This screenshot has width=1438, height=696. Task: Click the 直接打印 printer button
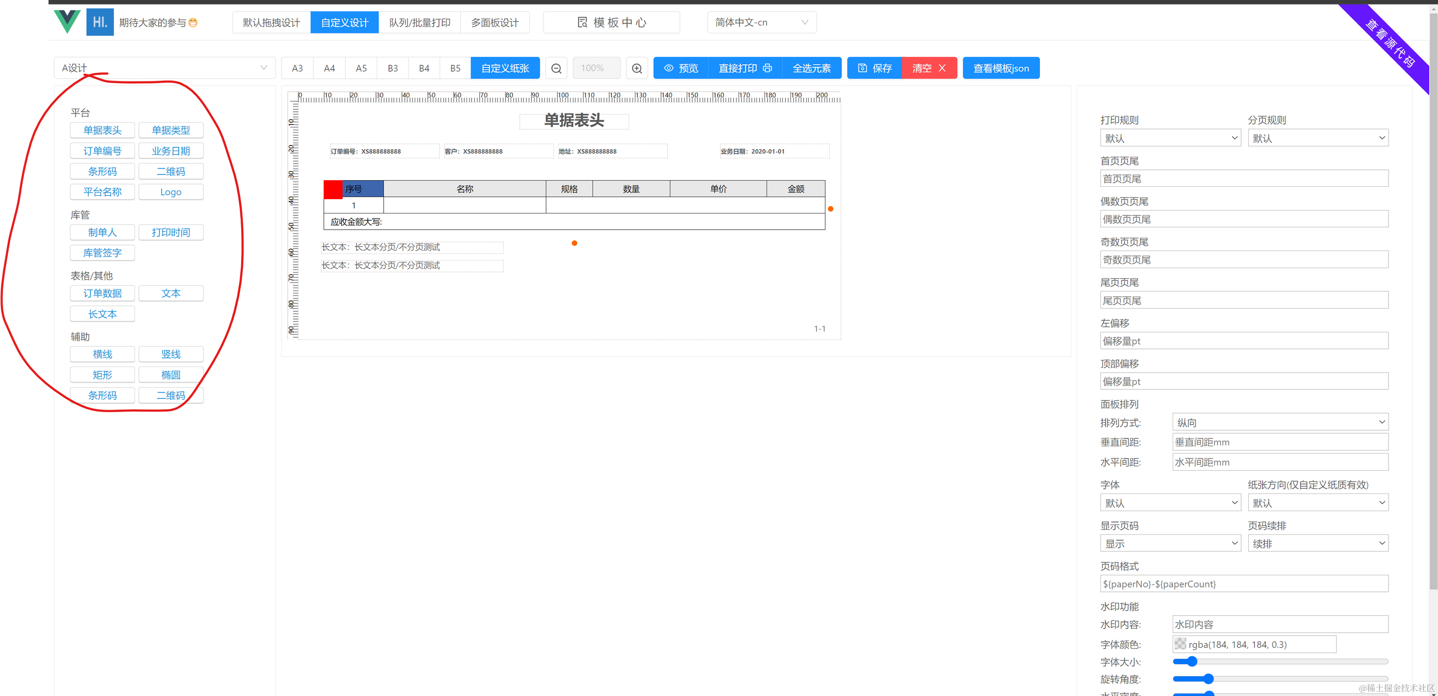click(x=745, y=68)
